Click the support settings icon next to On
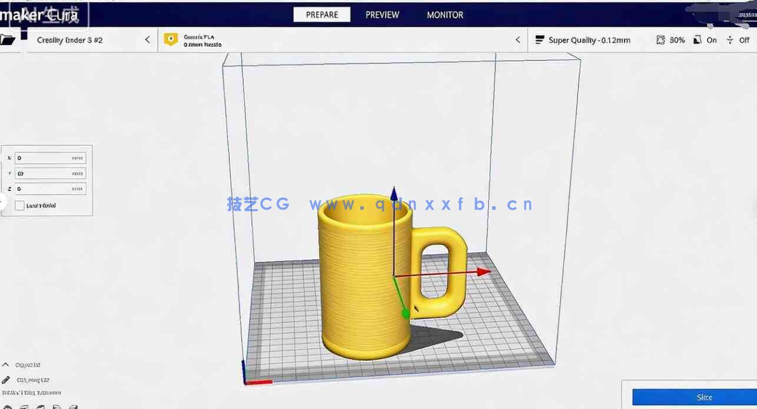This screenshot has width=757, height=409. click(x=696, y=40)
